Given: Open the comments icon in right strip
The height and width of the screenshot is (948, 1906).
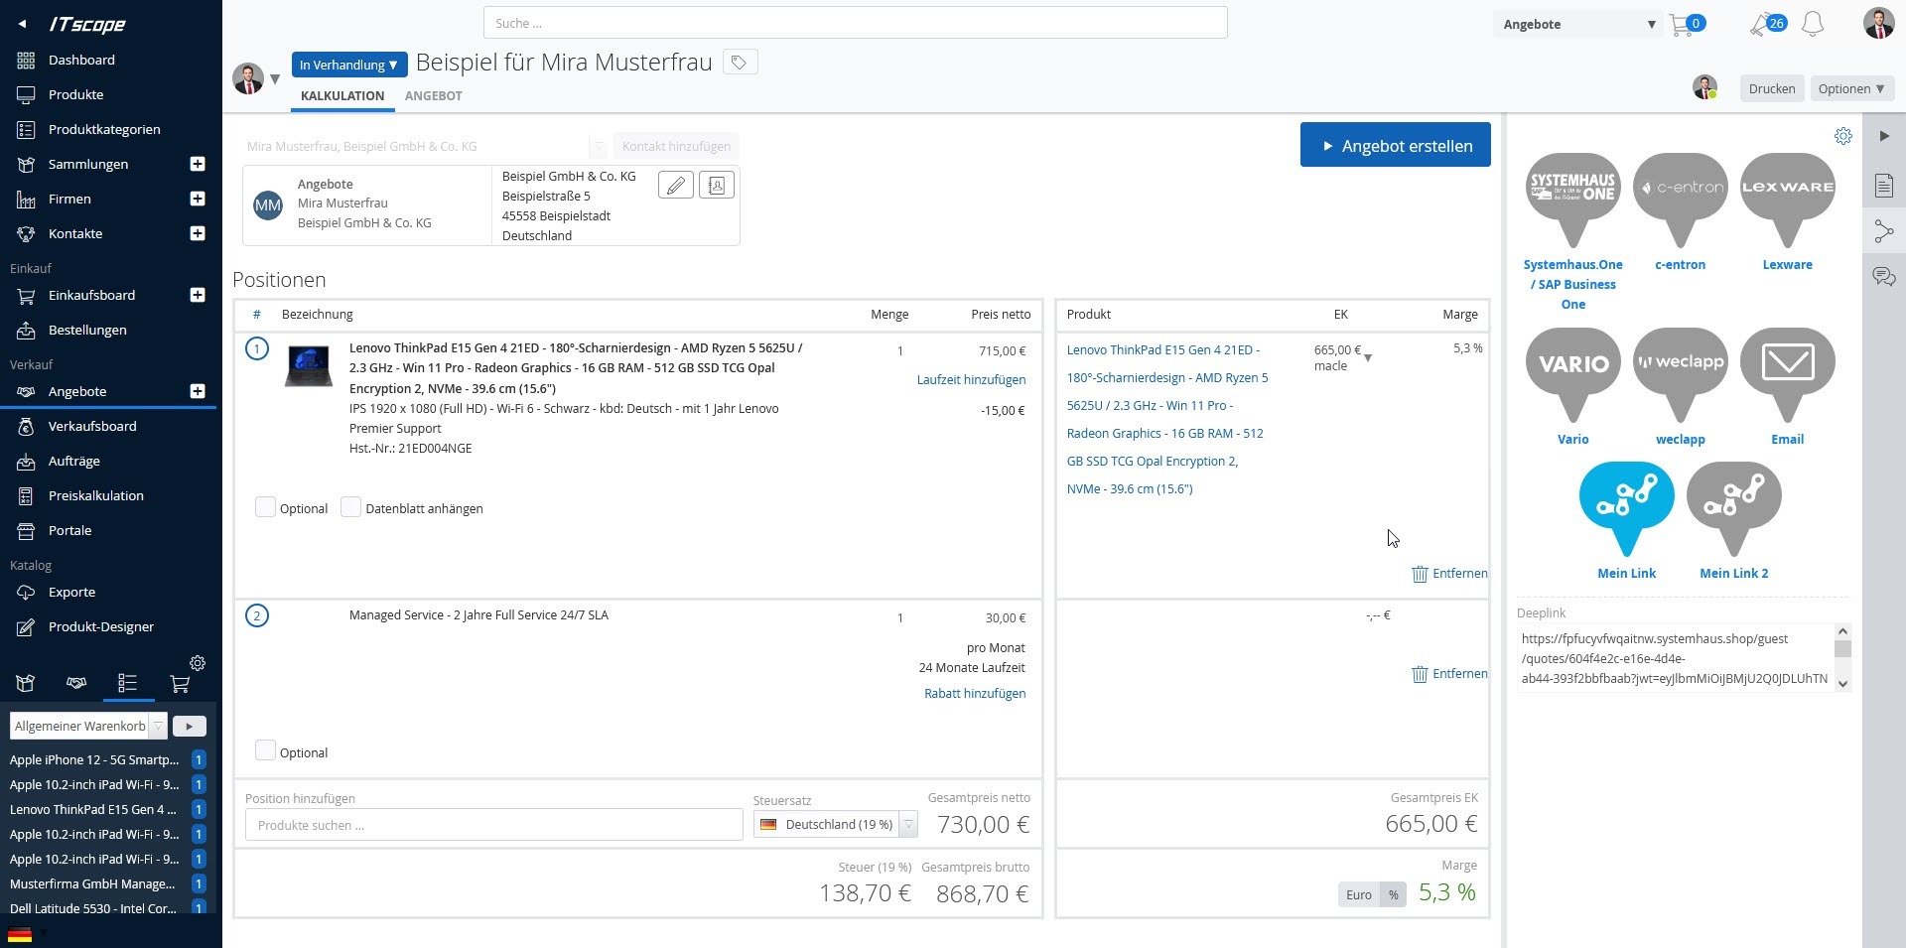Looking at the screenshot, I should 1884,277.
